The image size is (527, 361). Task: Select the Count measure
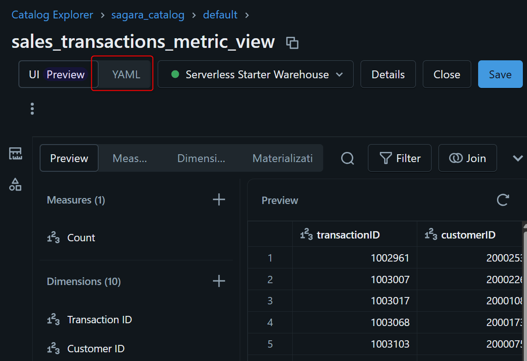pyautogui.click(x=81, y=238)
